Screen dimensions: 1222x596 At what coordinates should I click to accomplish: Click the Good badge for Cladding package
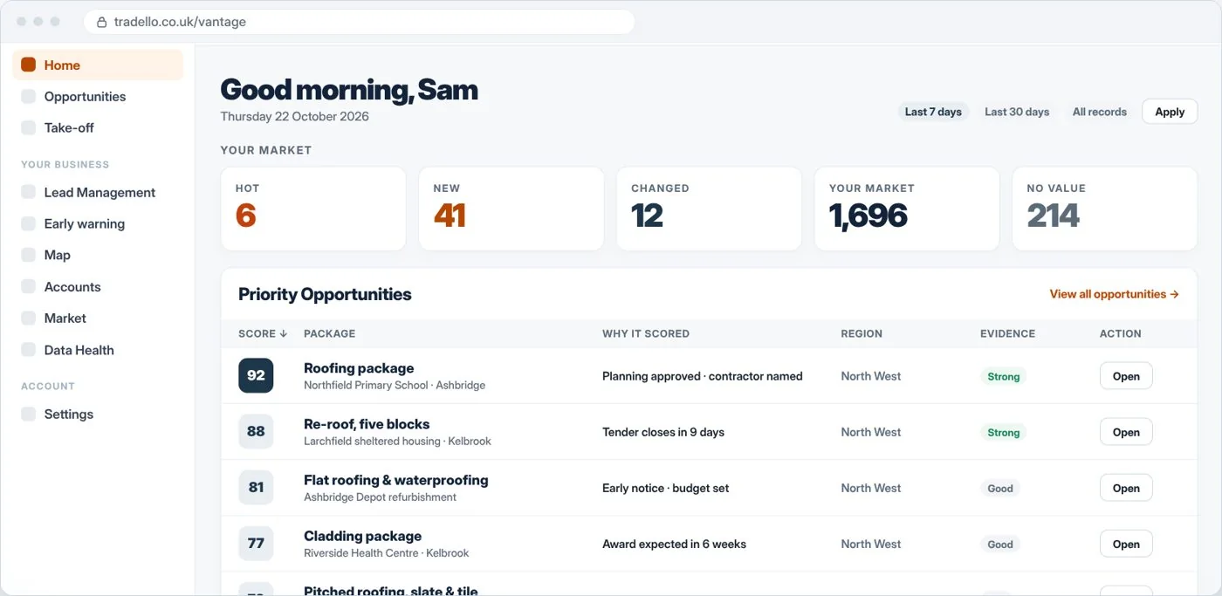pyautogui.click(x=1000, y=544)
